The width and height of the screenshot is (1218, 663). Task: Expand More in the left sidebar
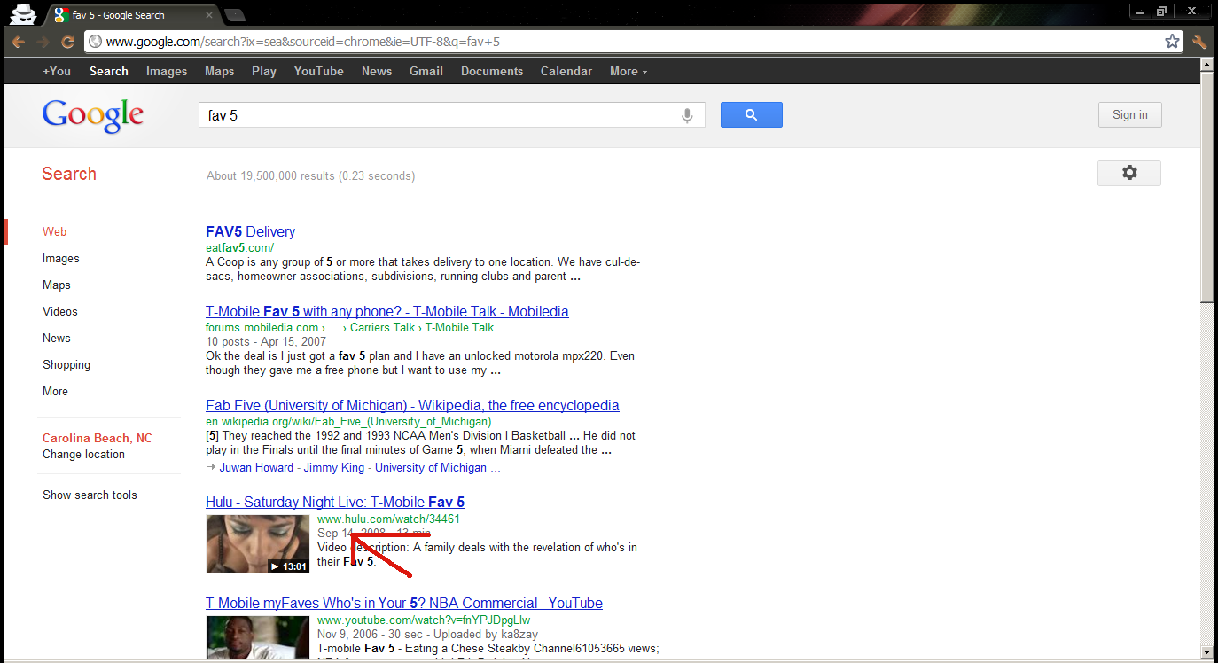pos(55,391)
